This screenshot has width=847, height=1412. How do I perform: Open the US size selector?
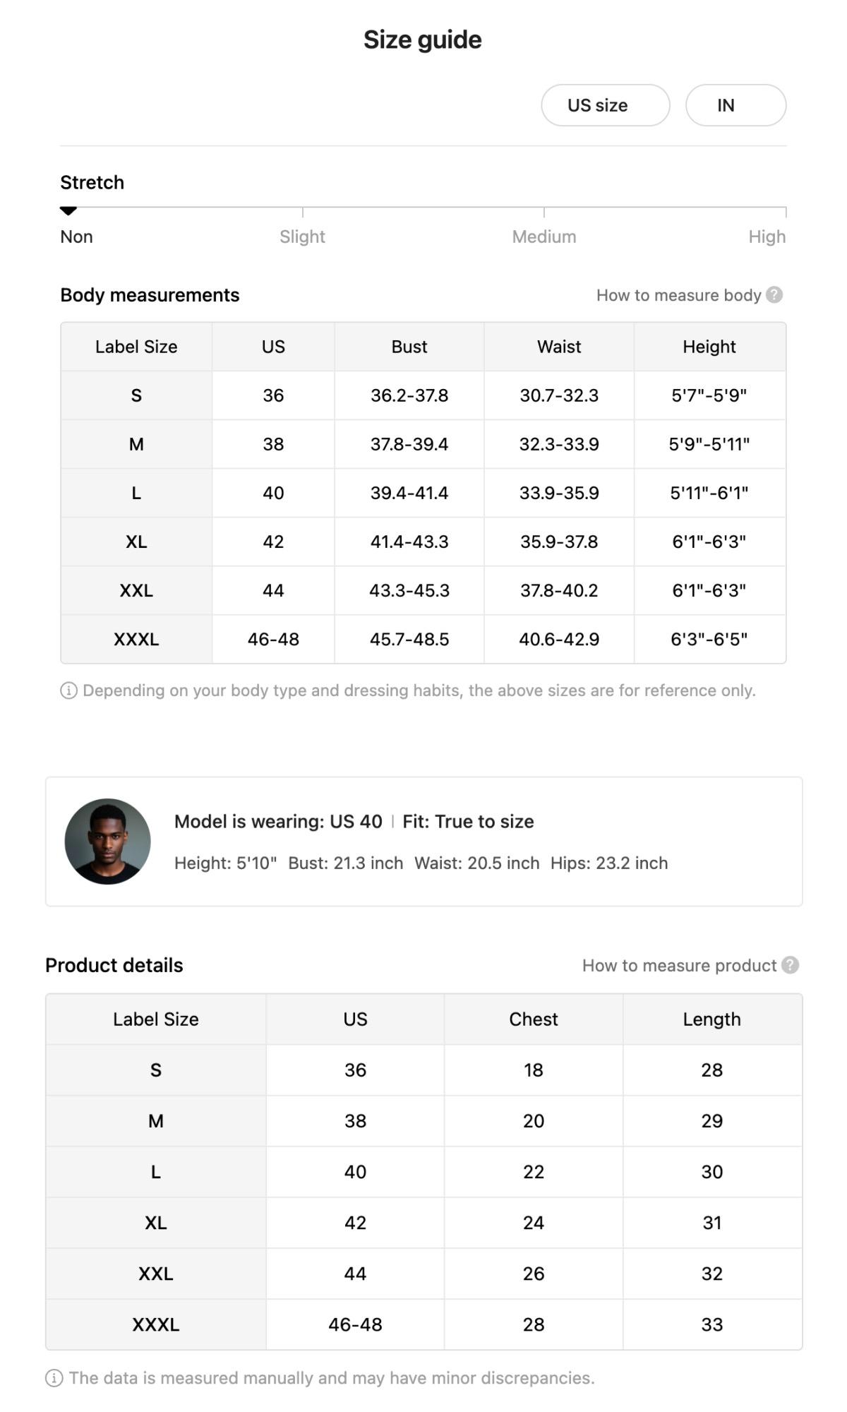[605, 105]
